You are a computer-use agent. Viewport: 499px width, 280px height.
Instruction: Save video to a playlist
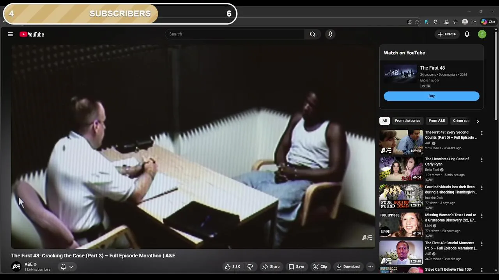click(x=296, y=267)
